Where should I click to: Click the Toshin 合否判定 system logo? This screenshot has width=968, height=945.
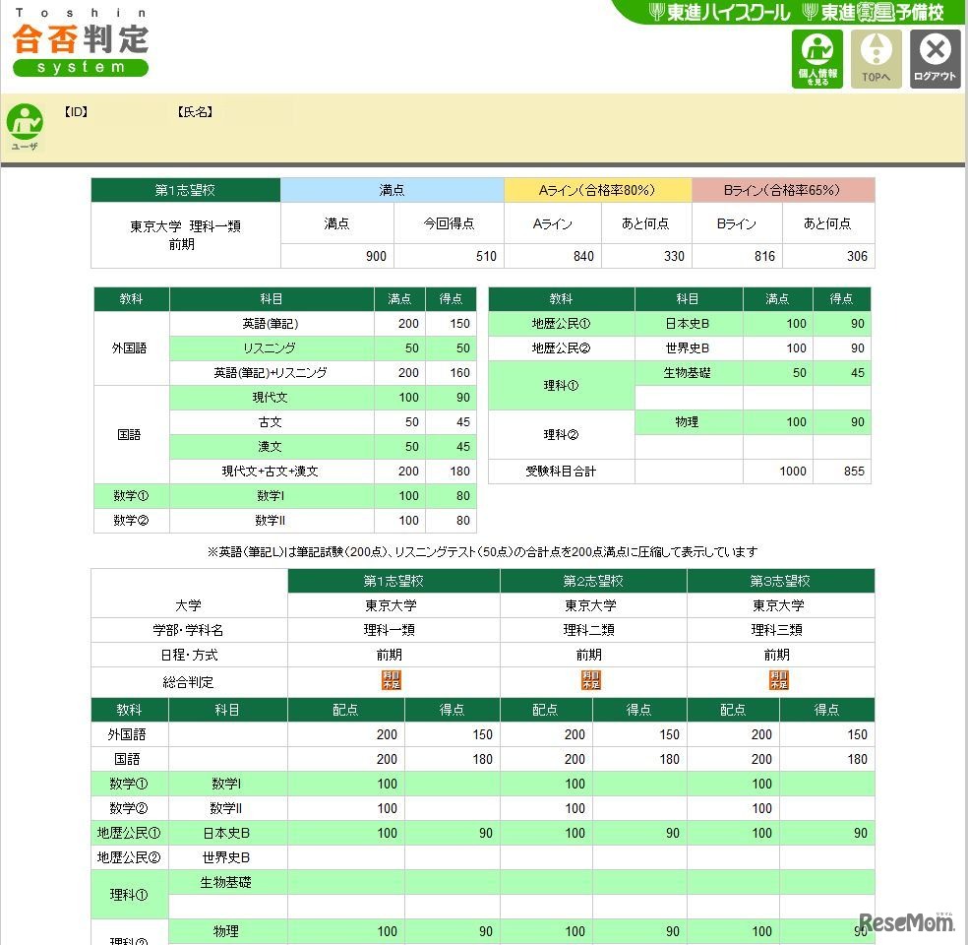[79, 43]
